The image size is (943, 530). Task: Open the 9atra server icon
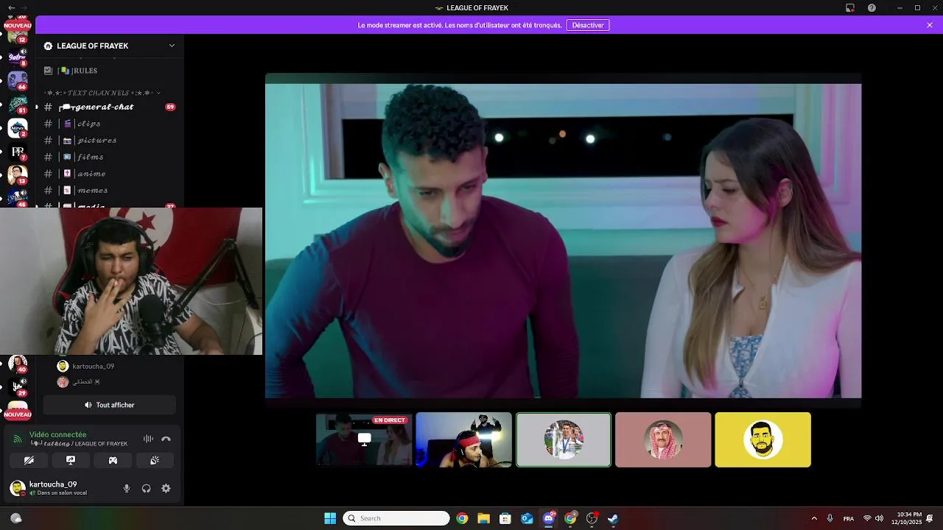[18, 56]
